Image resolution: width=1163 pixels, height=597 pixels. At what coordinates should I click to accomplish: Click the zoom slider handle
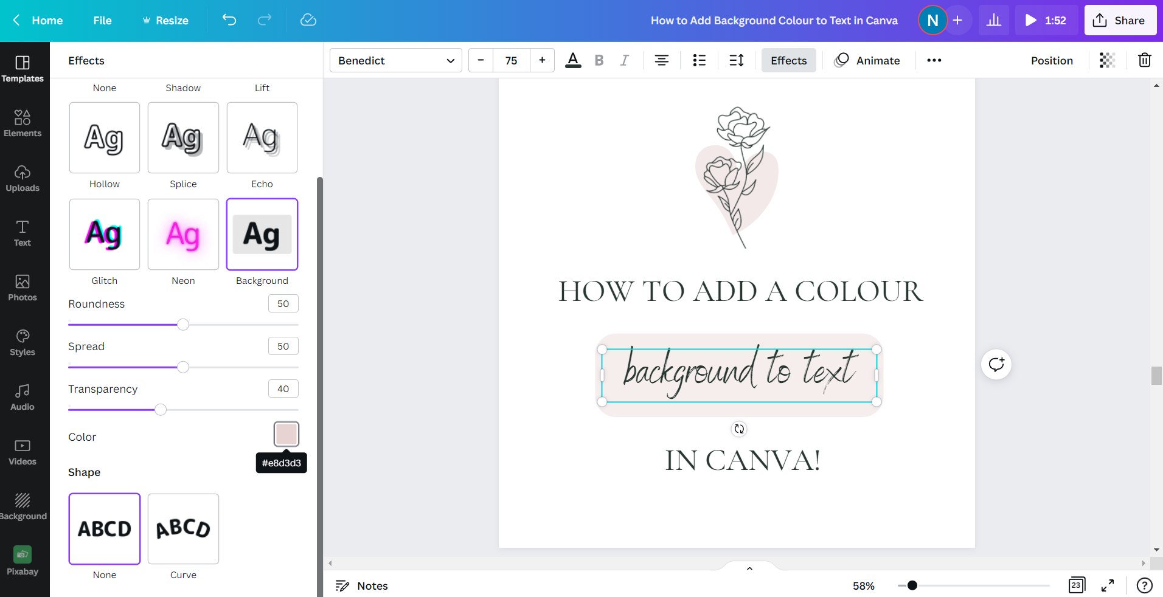pos(912,585)
